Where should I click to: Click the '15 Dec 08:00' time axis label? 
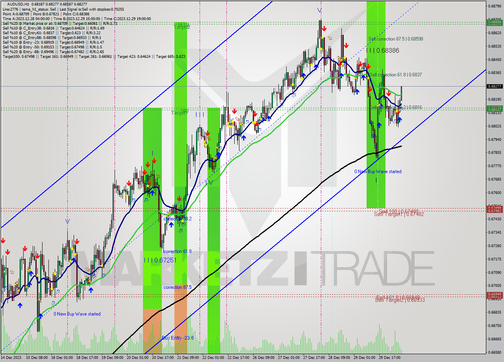[x=37, y=358]
